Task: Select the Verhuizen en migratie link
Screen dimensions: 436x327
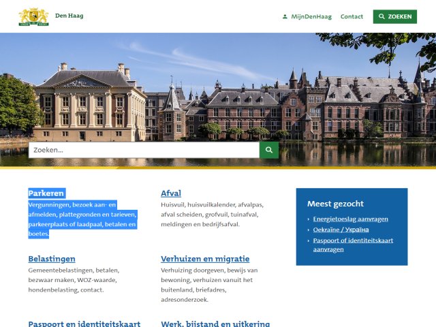Action: tap(205, 259)
